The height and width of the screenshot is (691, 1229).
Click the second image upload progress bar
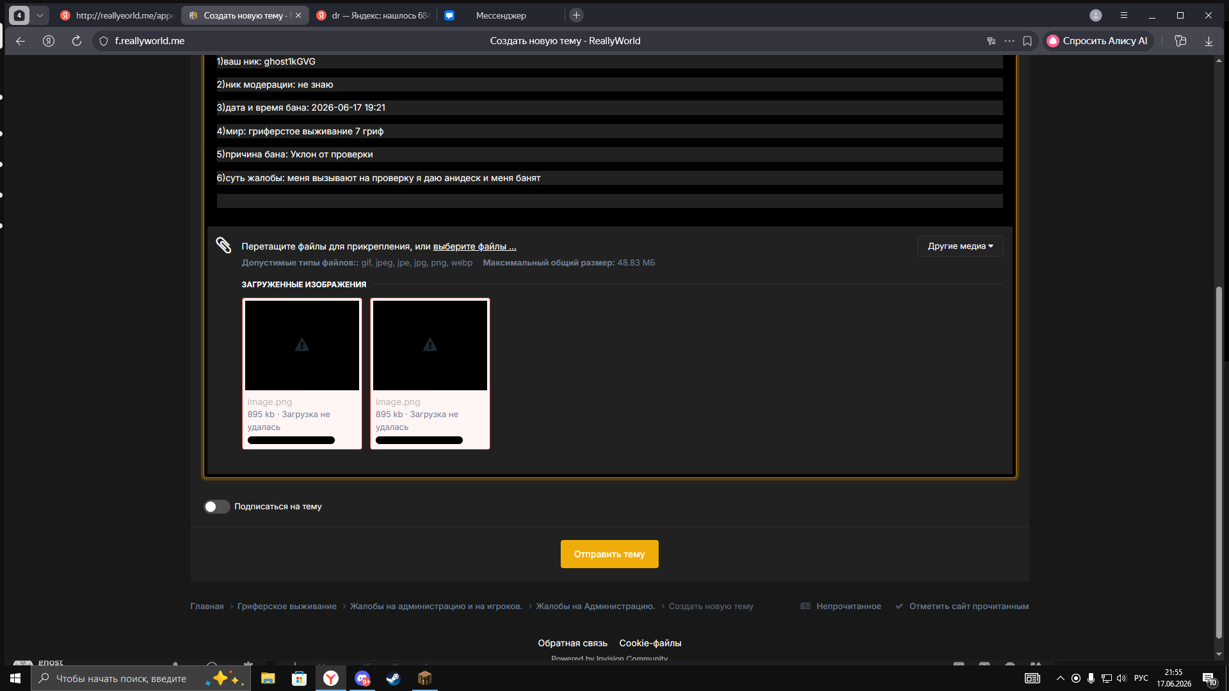tap(419, 440)
